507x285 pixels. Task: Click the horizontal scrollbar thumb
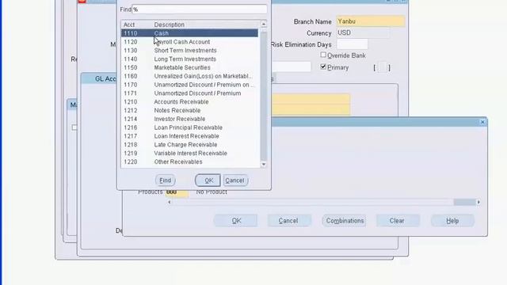pos(465,203)
